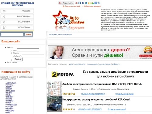
Task: Open the MAZDA navigation section
Action: (9, 93)
